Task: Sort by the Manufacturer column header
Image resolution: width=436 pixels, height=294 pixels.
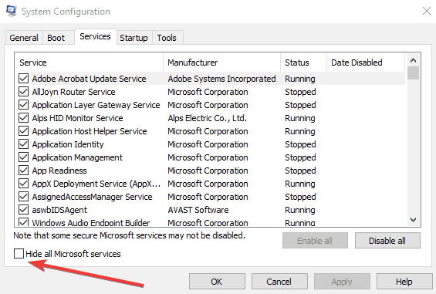Action: 222,63
